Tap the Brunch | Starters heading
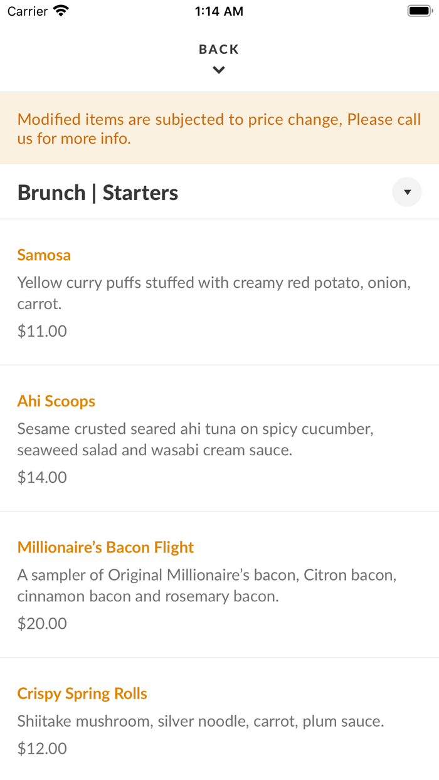Viewport: 439px width, 780px height. click(98, 192)
